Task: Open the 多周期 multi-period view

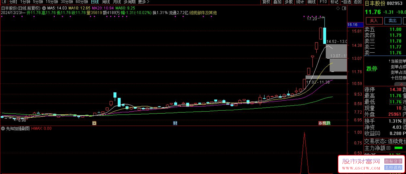Action: pyautogui.click(x=130, y=2)
